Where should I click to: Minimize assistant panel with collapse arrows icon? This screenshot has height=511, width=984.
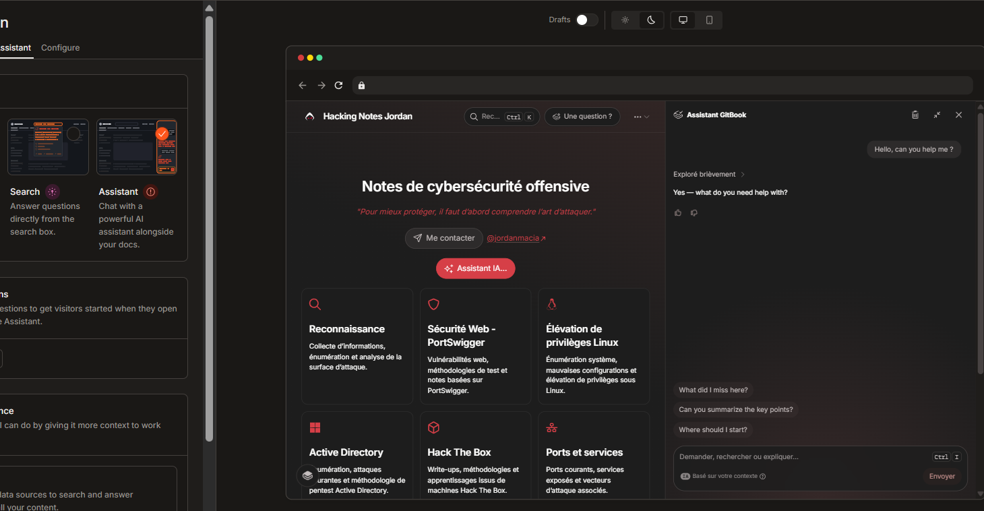click(937, 115)
